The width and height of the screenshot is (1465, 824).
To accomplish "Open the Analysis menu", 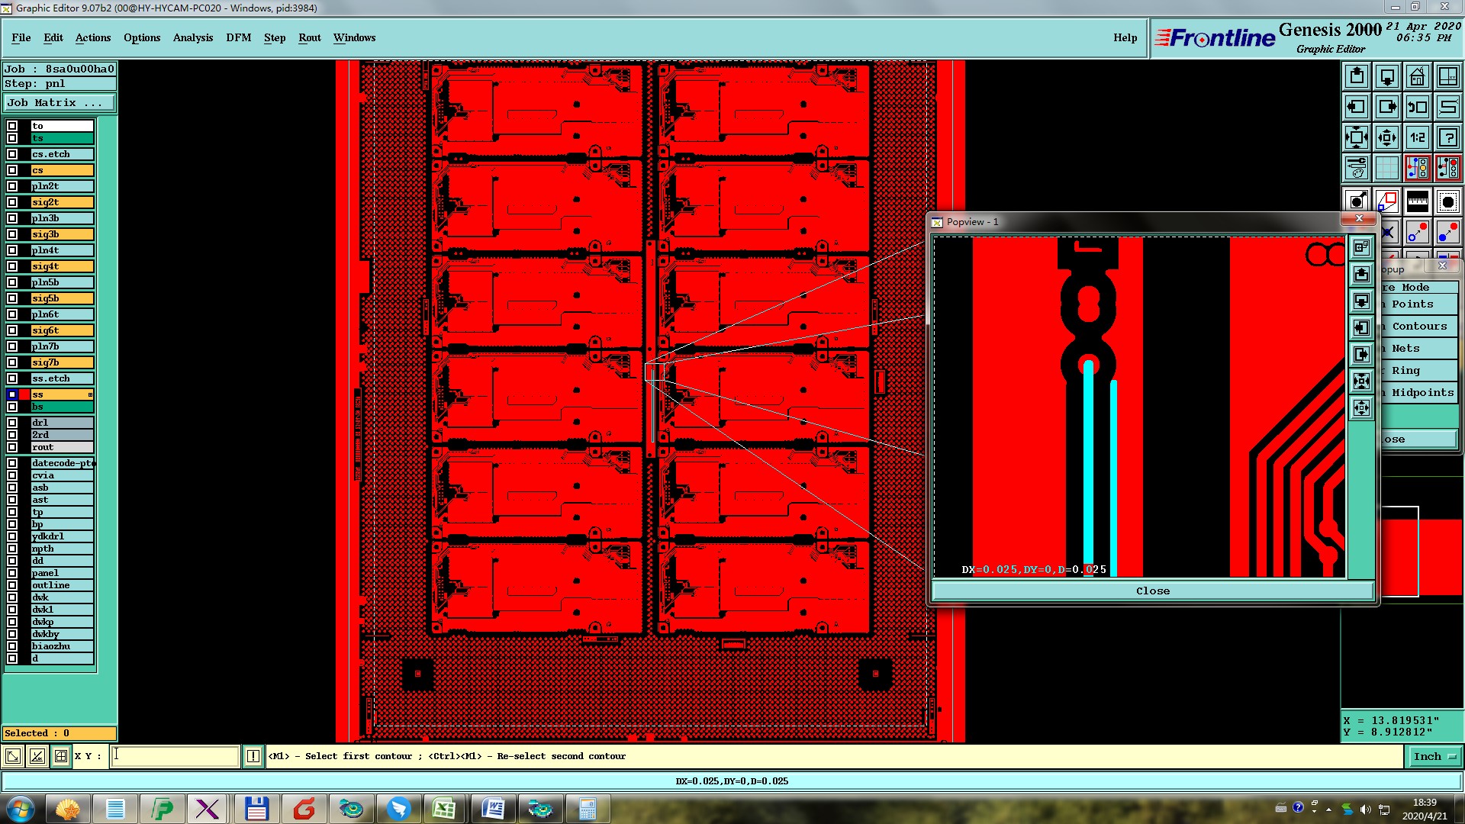I will click(192, 37).
